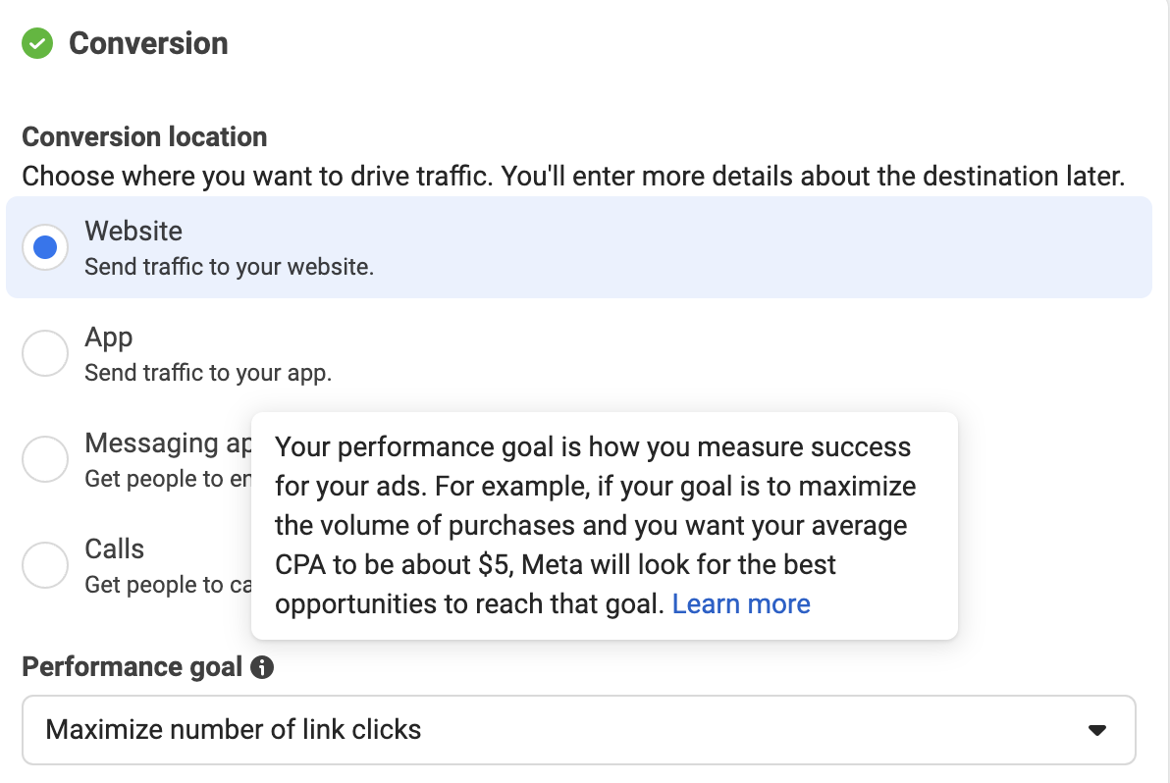Open the Maximize number of link clicks field
This screenshot has height=783, width=1170.
[579, 730]
